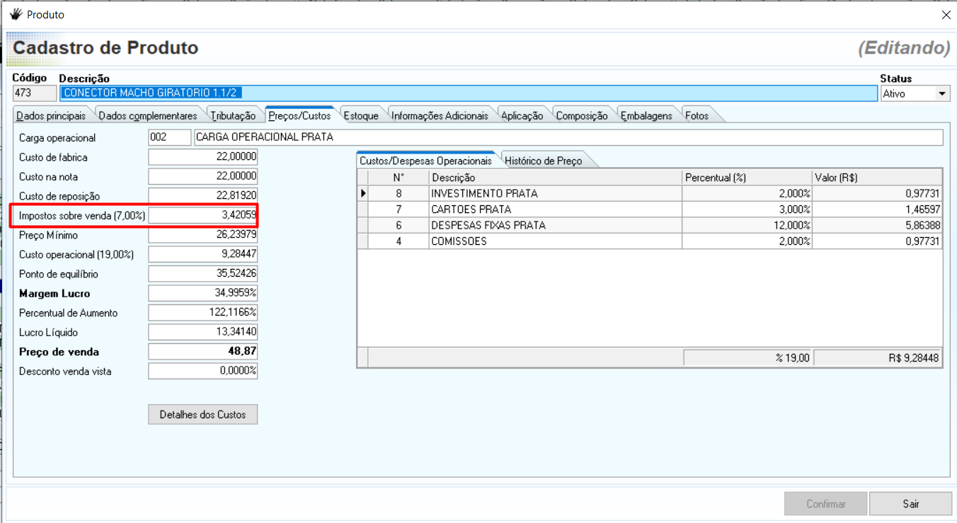Viewport: 957px width, 523px height.
Task: Click the Descrição field CONECTOR MACHO GIRATORIO
Action: 469,93
